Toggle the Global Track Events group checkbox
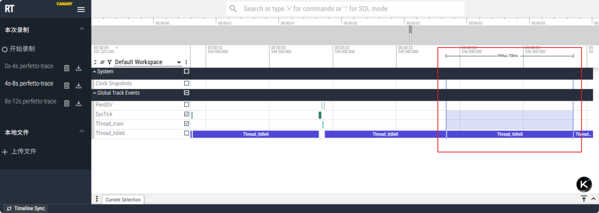Image resolution: width=599 pixels, height=213 pixels. (x=186, y=92)
